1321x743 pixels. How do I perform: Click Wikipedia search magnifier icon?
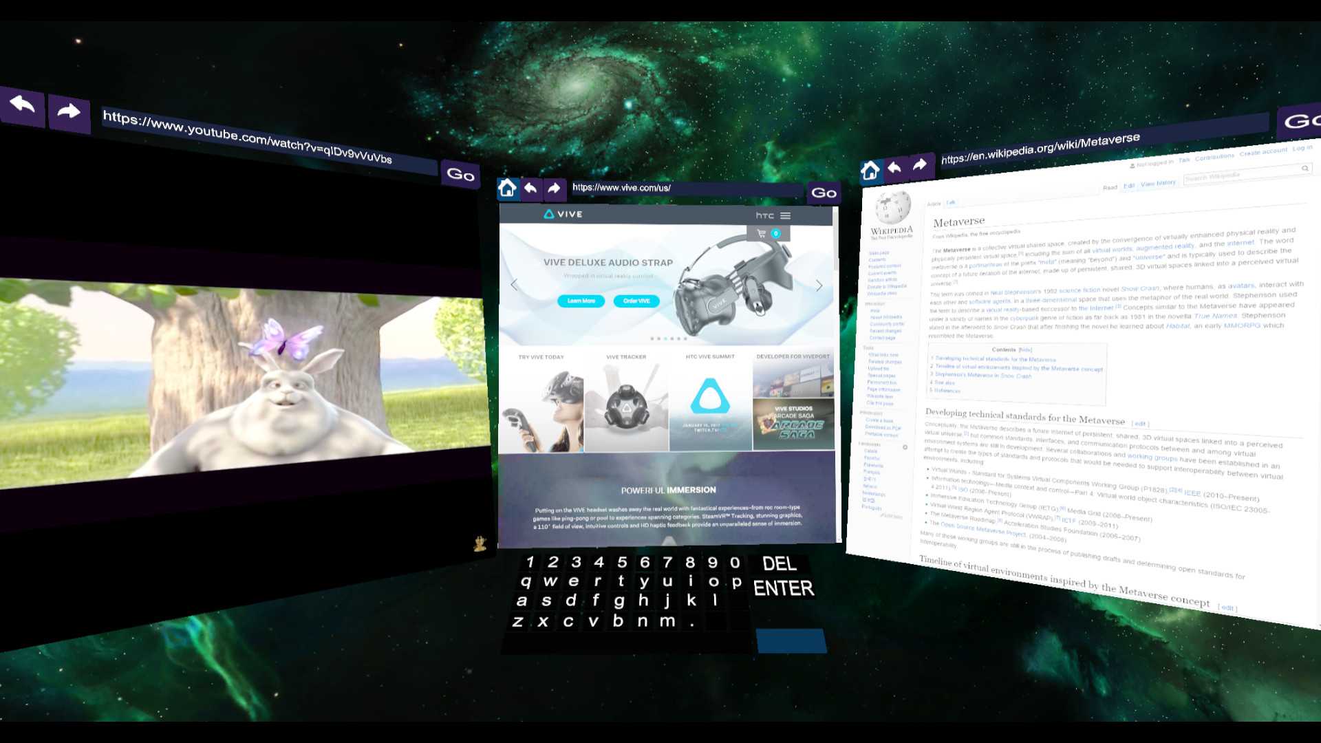pos(1304,168)
